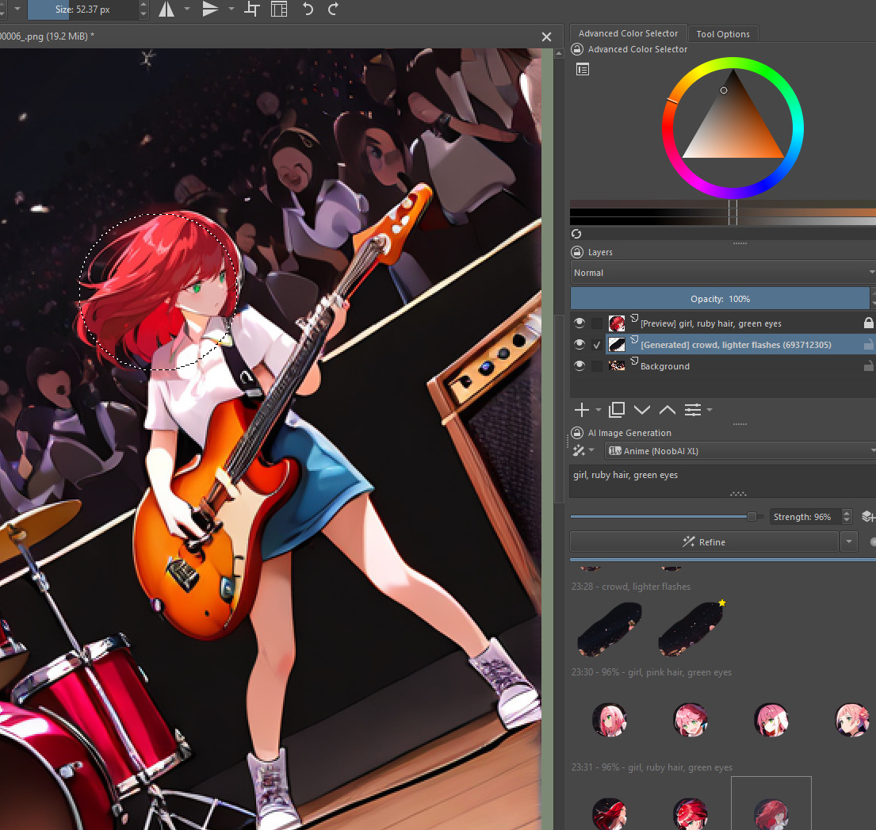
Task: Lock the Layers docker
Action: (577, 252)
